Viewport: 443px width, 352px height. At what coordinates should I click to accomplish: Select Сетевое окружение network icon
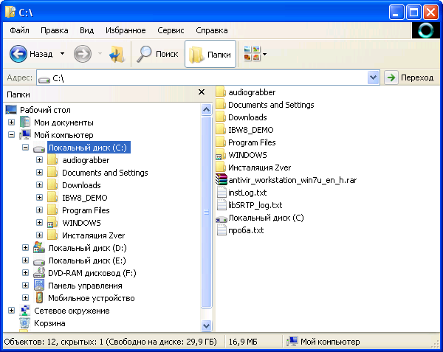coord(25,310)
